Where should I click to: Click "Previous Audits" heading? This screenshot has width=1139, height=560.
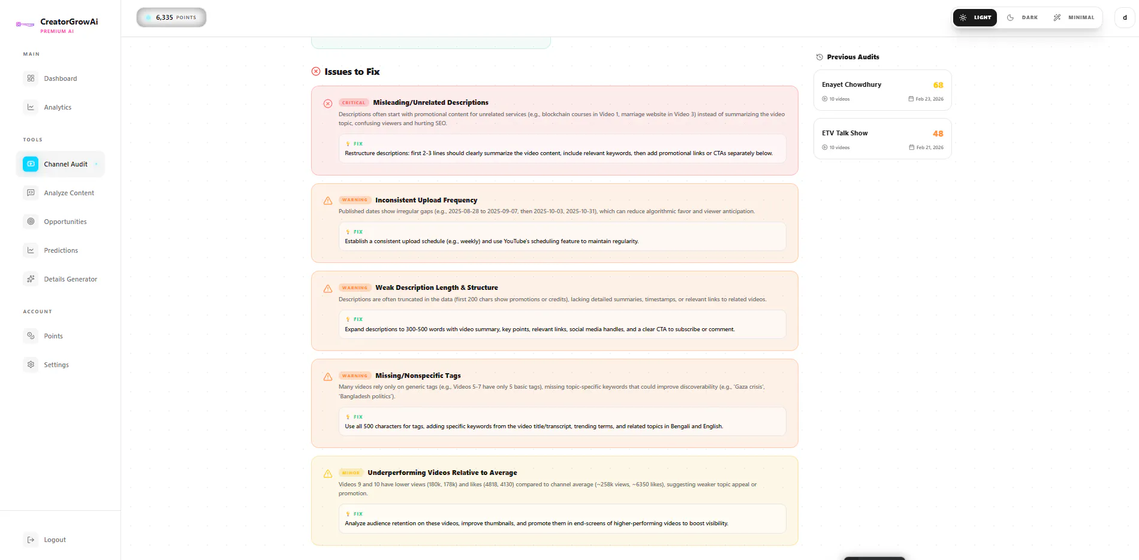[853, 57]
